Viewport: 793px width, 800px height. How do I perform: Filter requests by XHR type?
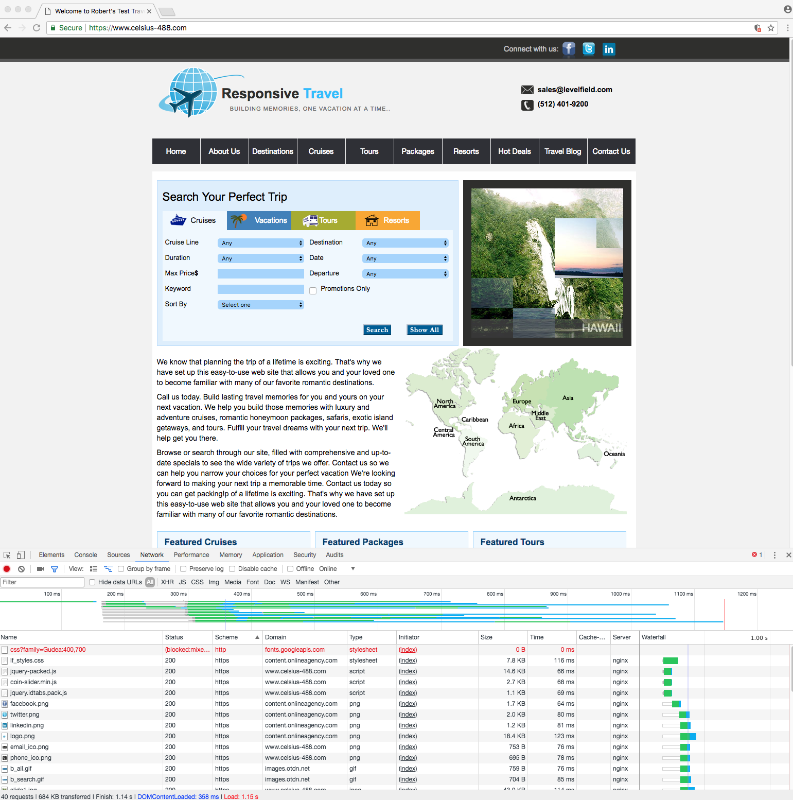point(167,582)
